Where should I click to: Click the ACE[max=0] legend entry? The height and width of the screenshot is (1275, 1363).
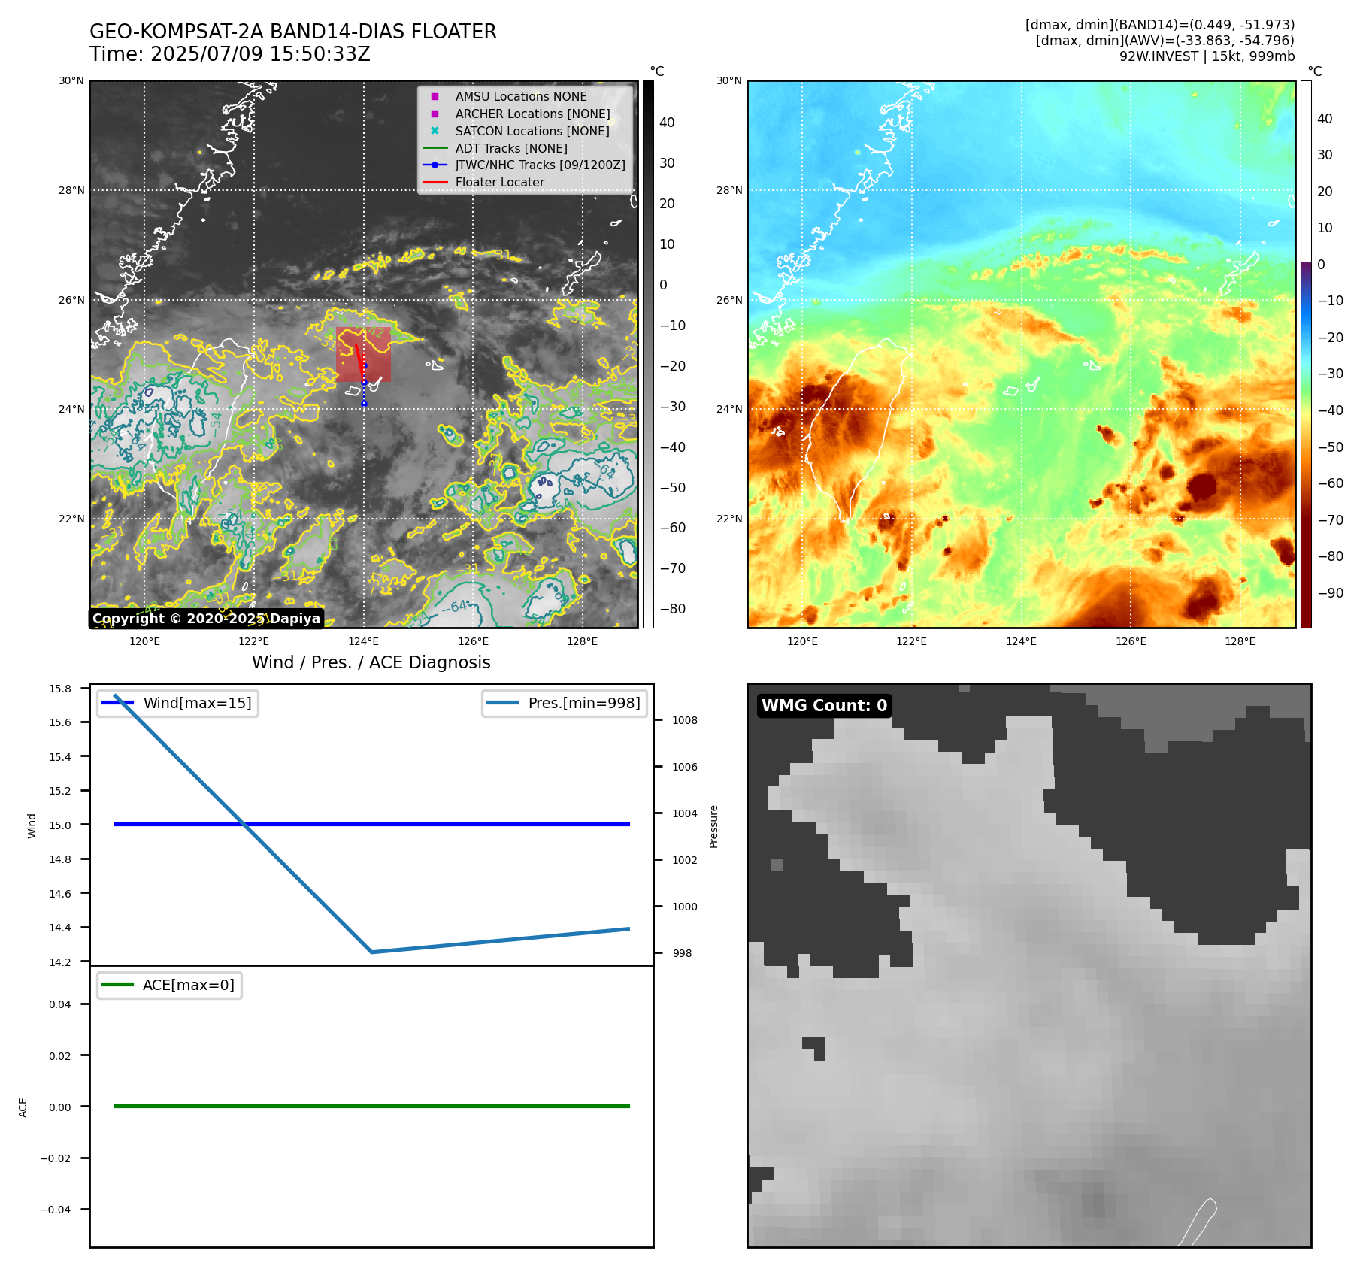[170, 985]
